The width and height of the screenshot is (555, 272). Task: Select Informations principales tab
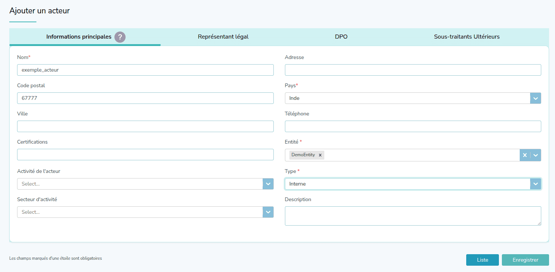tap(79, 37)
